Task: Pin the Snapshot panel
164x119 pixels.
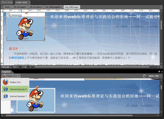Action: (x=159, y=72)
